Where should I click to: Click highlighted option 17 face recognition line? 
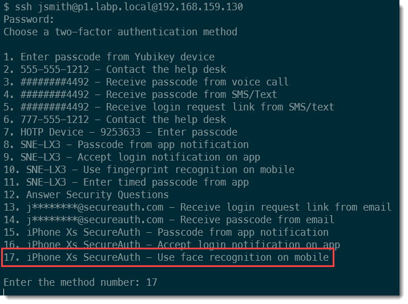[166, 257]
